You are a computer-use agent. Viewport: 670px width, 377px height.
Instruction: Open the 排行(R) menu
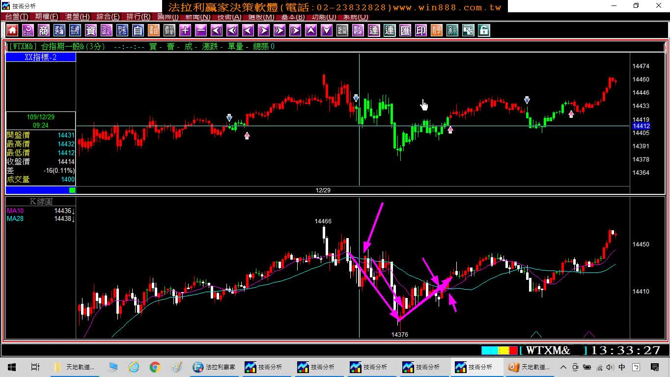point(139,17)
